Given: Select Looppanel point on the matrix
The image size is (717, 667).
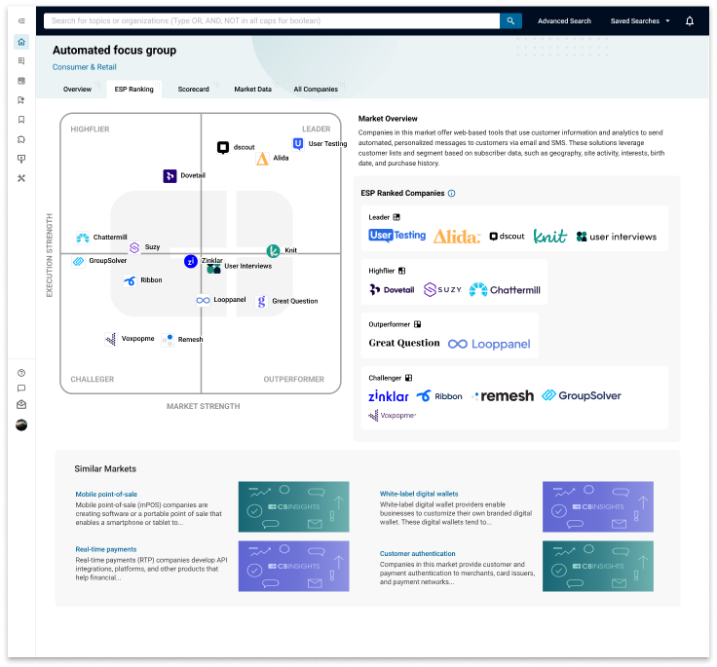Looking at the screenshot, I should (x=203, y=300).
